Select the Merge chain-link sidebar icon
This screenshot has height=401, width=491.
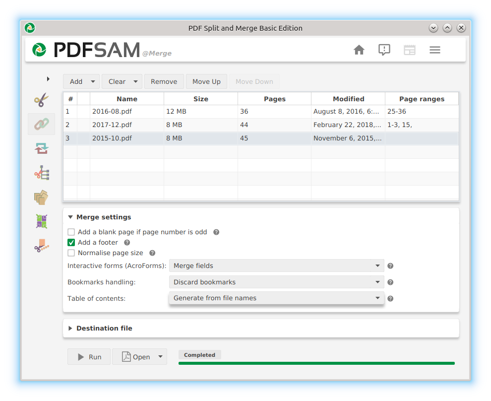41,124
